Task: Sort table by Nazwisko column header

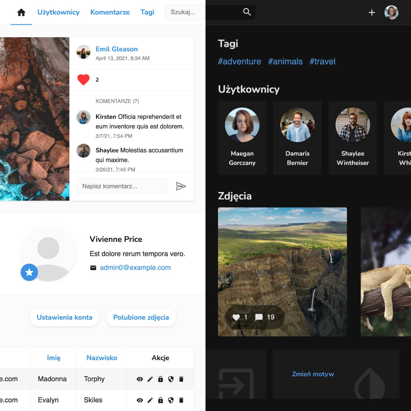Action: [x=102, y=358]
